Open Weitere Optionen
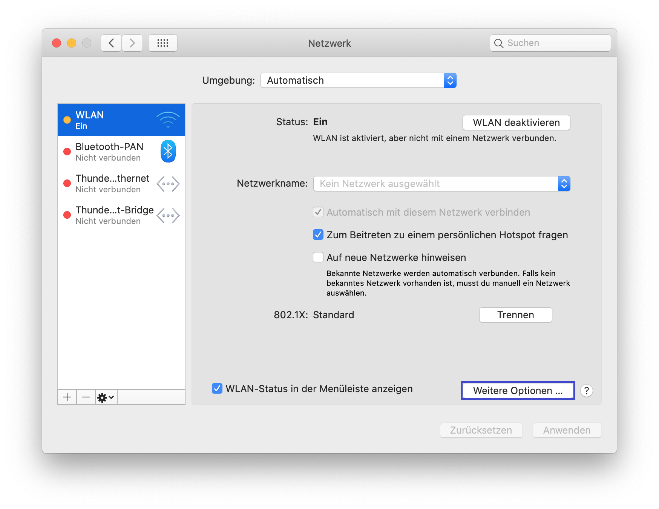Viewport: 659px width, 509px height. coord(517,391)
